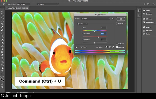Open the Eyedropper tool preset picker
Screen dimensions: 156x99
[x=4, y=4]
